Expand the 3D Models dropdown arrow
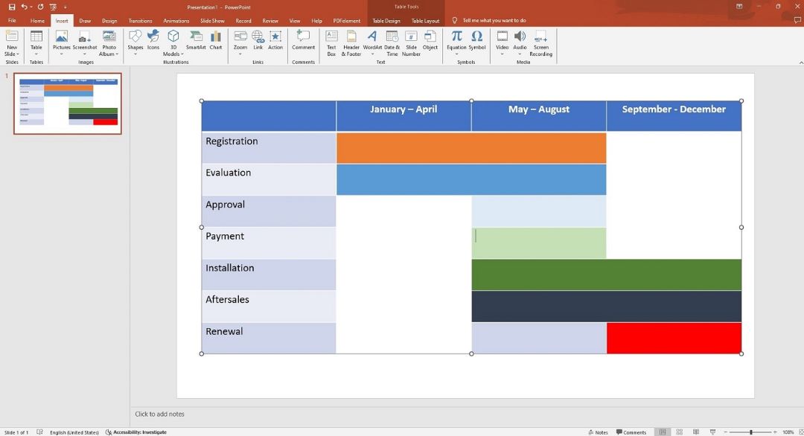Screen dimensions: 804x436 [x=182, y=54]
